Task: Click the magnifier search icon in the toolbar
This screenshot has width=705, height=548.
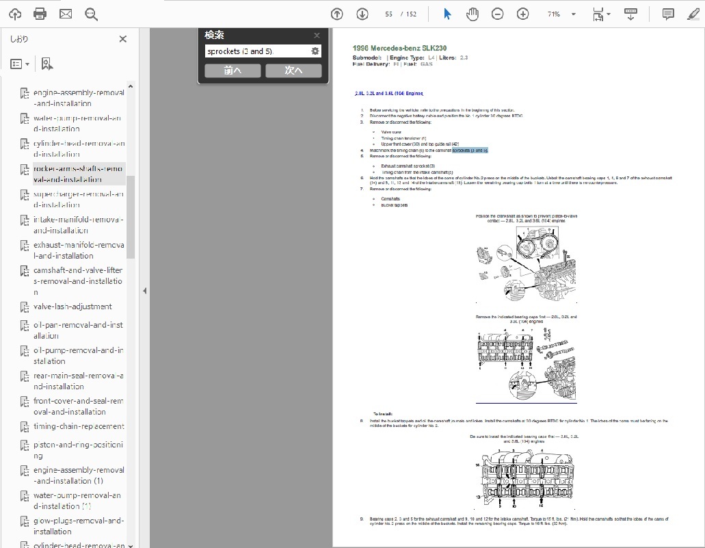Action: 91,14
